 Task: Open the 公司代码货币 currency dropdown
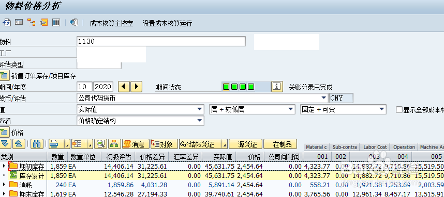click(x=324, y=98)
